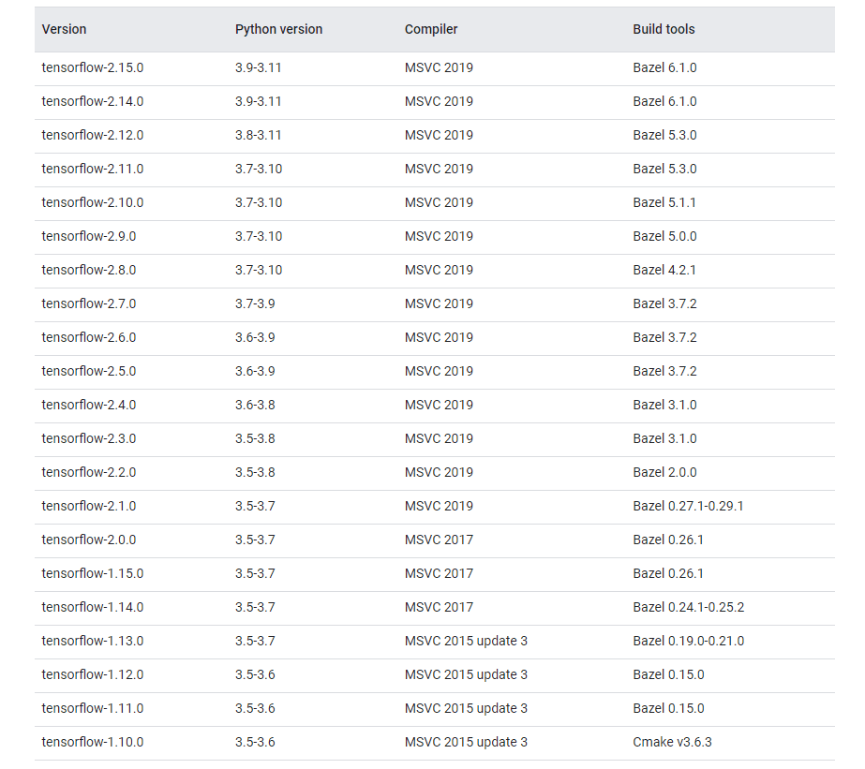Select the tensorflow-2.10.0 version cell
Image resolution: width=865 pixels, height=769 pixels.
(93, 202)
